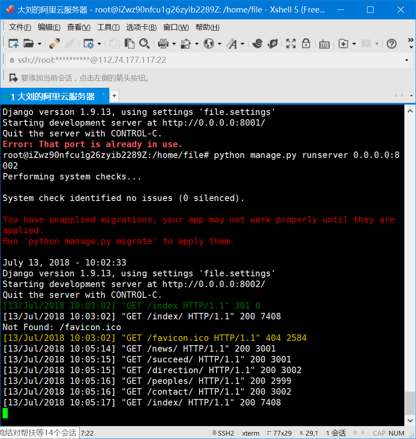Click the globe encoding icon

click(209, 43)
